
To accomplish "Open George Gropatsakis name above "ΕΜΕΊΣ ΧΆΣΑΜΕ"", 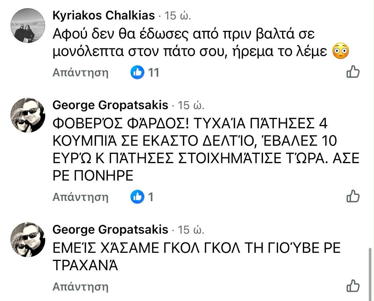I will (x=110, y=230).
